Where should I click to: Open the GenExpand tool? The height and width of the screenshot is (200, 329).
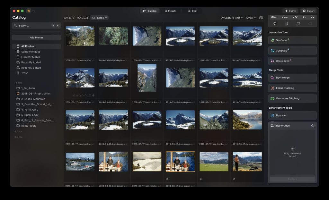click(x=292, y=61)
